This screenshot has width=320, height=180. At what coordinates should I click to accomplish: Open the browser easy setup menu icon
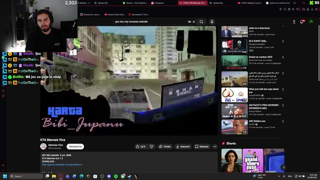click(316, 9)
